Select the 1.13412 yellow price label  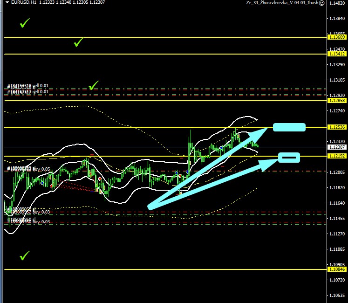[337, 54]
